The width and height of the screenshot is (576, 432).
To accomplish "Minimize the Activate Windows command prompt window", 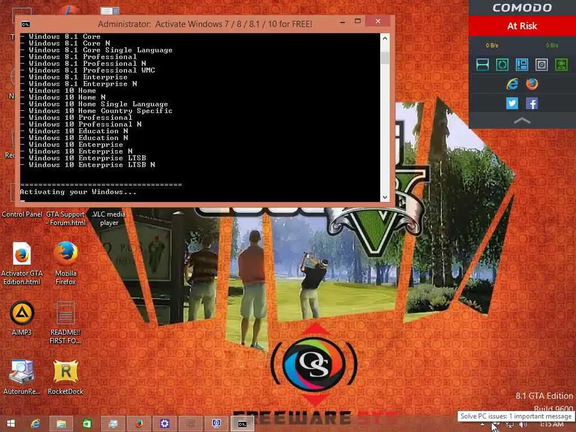I will 343,22.
